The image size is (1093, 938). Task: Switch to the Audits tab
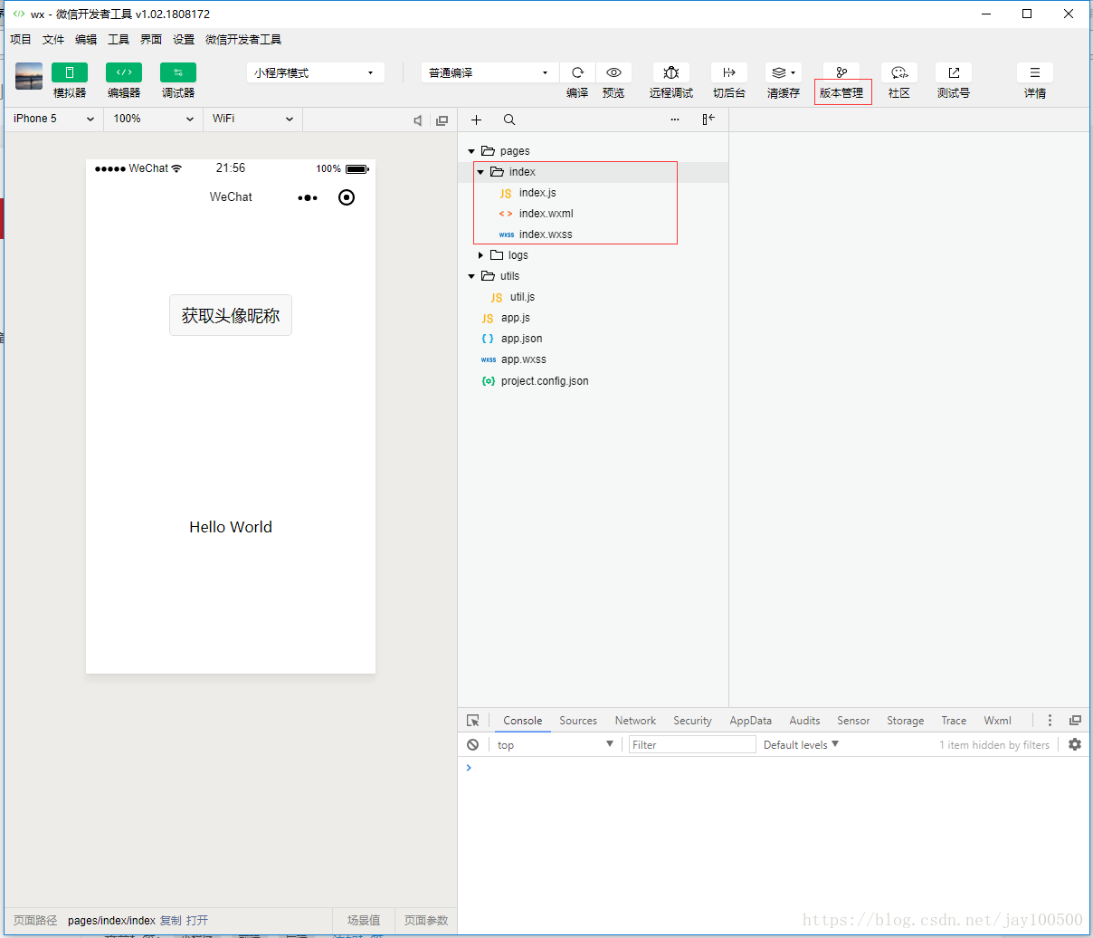[804, 721]
